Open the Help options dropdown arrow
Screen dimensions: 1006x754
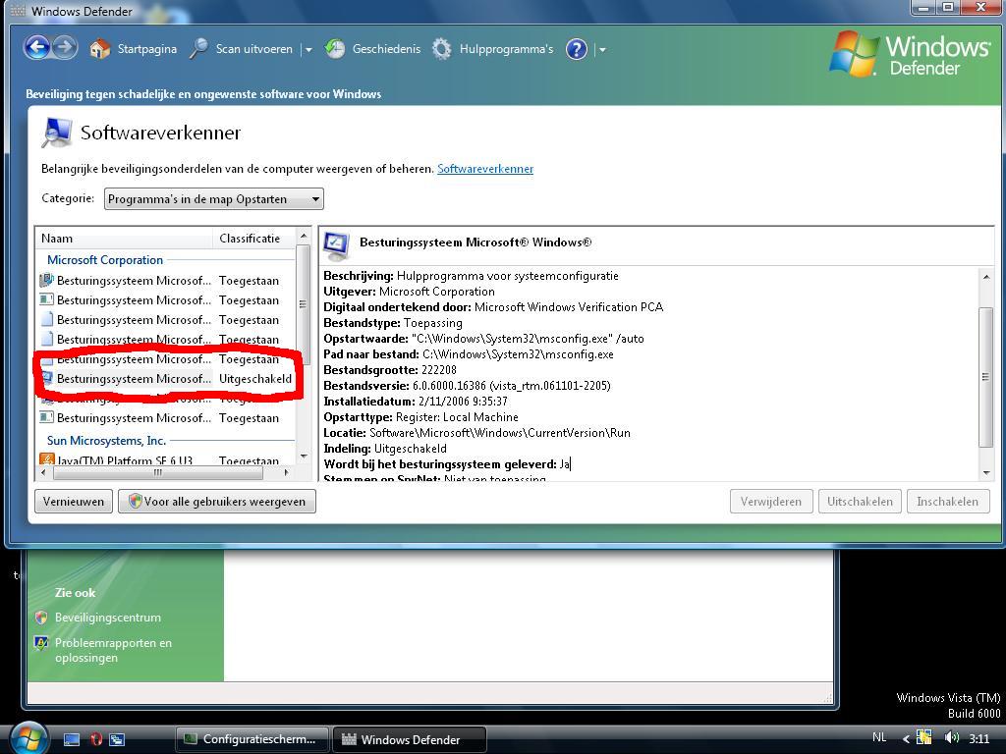pos(602,49)
